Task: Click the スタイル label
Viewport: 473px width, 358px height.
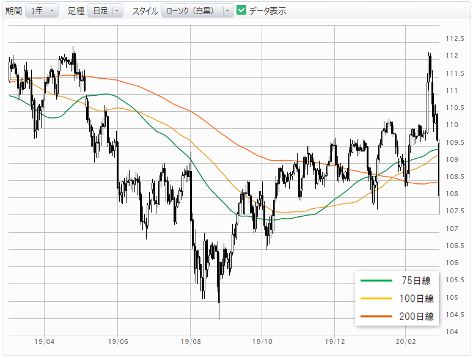Action: (145, 11)
